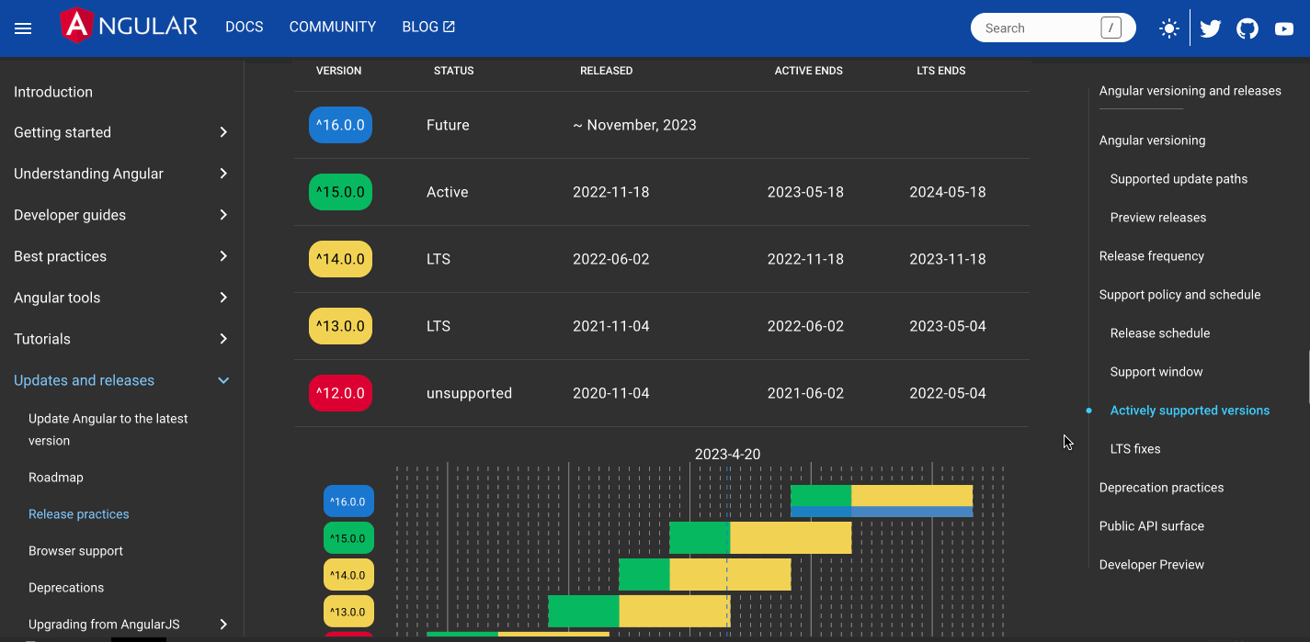Switch to the COMMUNITY page
Viewport: 1310px width, 642px height.
[332, 27]
